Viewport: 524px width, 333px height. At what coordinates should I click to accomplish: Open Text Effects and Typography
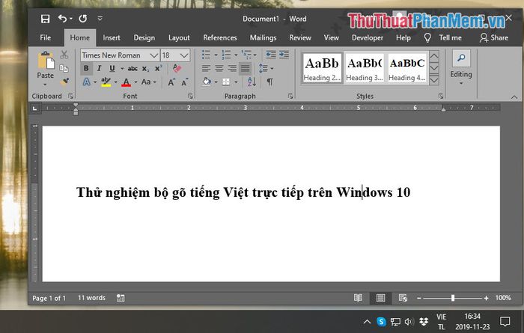[x=87, y=82]
